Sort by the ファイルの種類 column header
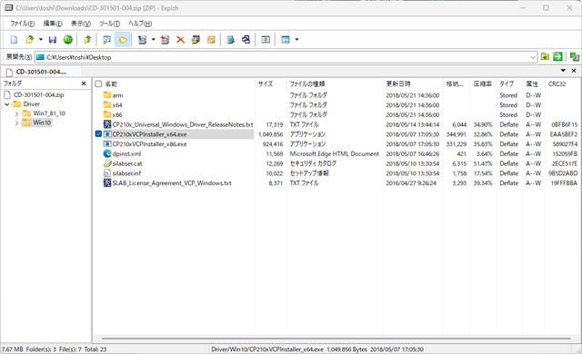This screenshot has height=354, width=582. [307, 84]
